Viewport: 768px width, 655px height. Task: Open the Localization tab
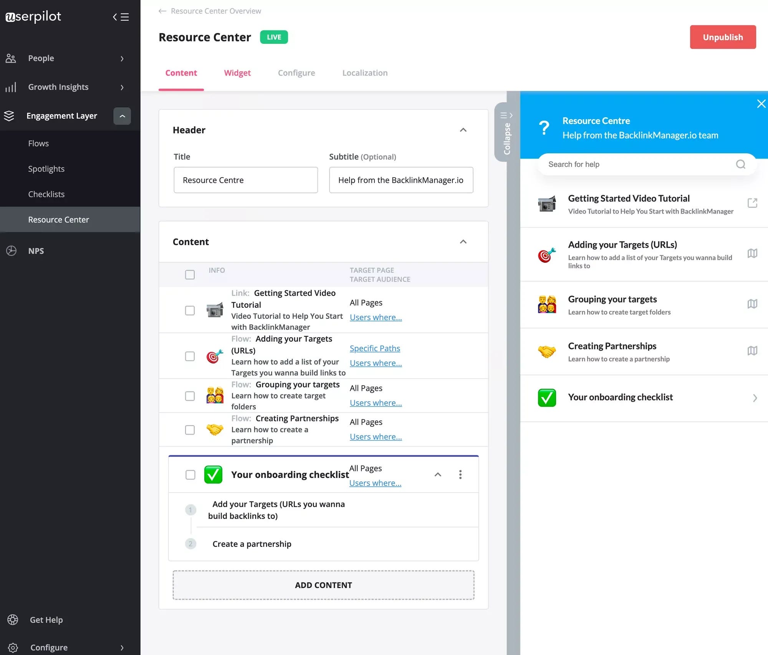[x=365, y=73]
